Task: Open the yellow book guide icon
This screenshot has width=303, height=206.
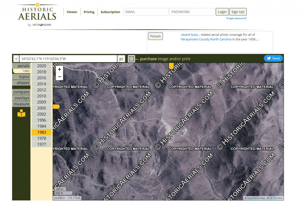Action: [21, 113]
